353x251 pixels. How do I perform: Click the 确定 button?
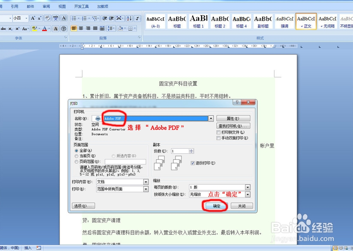point(217,206)
